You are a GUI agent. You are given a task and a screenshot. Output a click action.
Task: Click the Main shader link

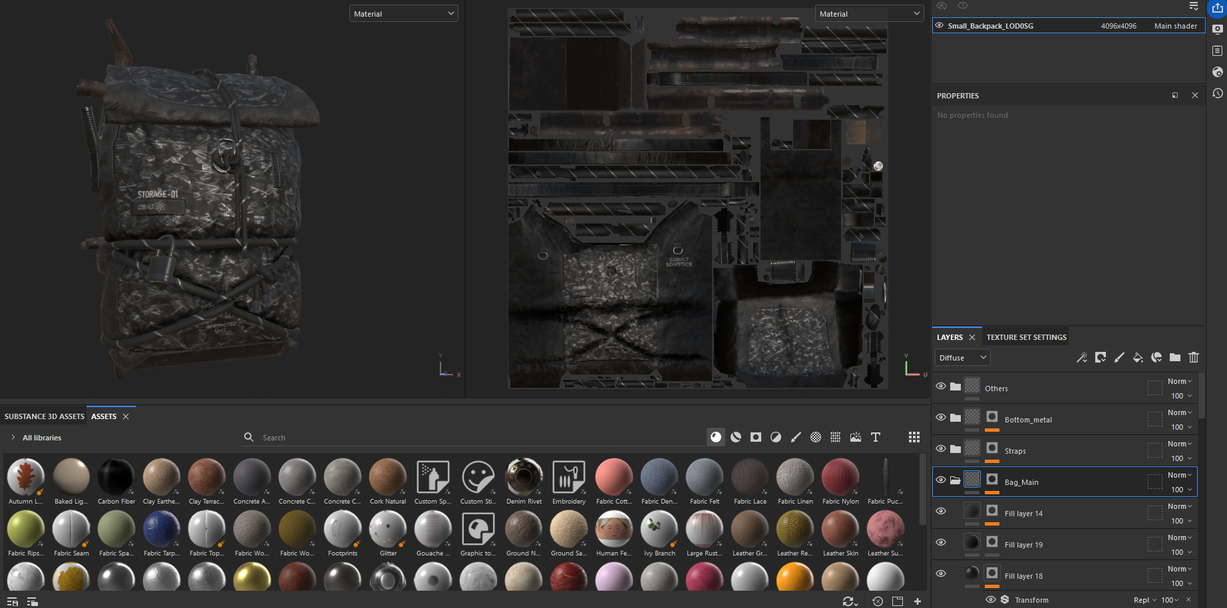(1175, 26)
